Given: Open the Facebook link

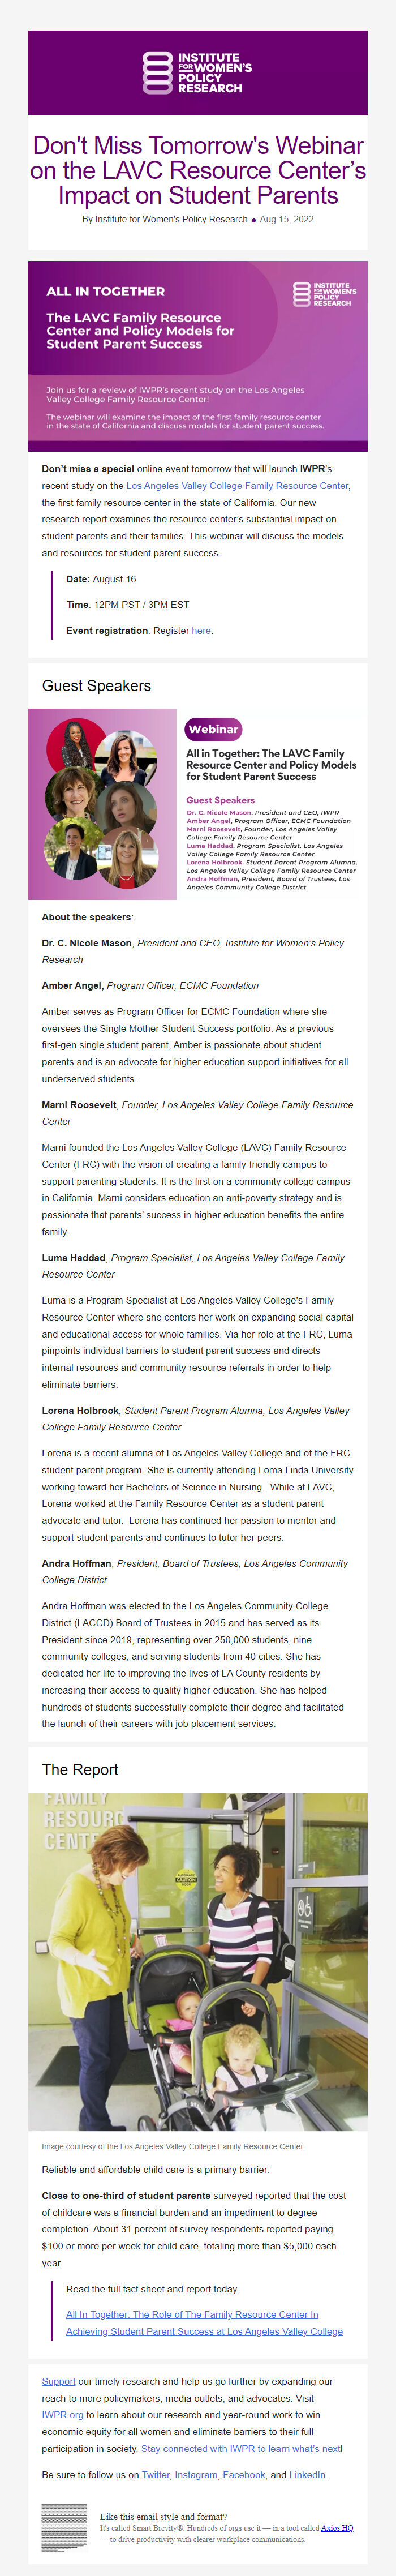Looking at the screenshot, I should pyautogui.click(x=243, y=2474).
